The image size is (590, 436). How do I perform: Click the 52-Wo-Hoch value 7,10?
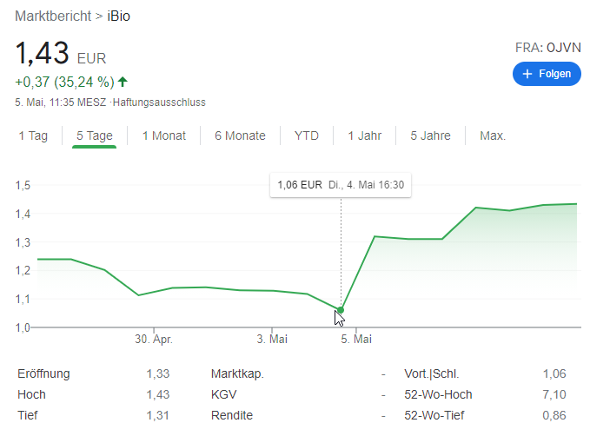tap(554, 394)
